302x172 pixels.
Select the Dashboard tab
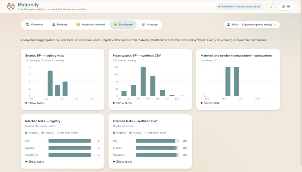pos(123,25)
